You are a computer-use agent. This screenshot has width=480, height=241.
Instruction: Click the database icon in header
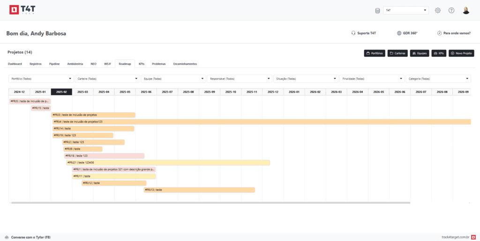click(378, 11)
